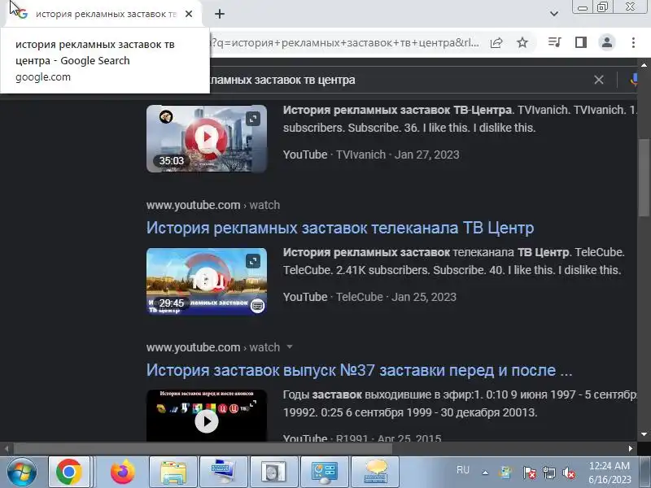Open the computer with keyboard taskbar icon
The image size is (651, 488).
click(223, 472)
